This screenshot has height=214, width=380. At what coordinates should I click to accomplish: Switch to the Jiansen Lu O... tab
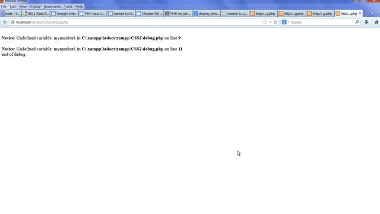tap(121, 14)
